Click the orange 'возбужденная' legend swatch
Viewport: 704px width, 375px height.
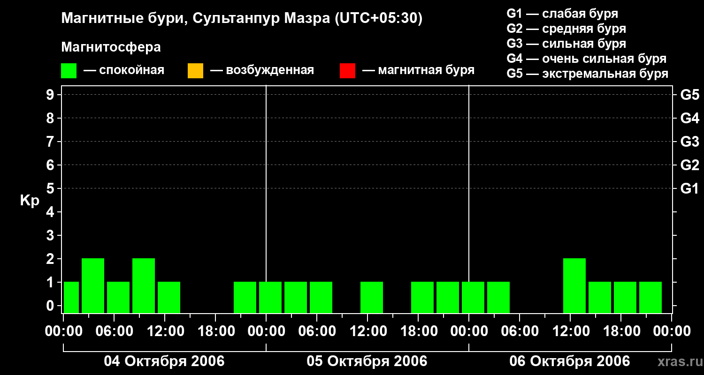pos(195,71)
